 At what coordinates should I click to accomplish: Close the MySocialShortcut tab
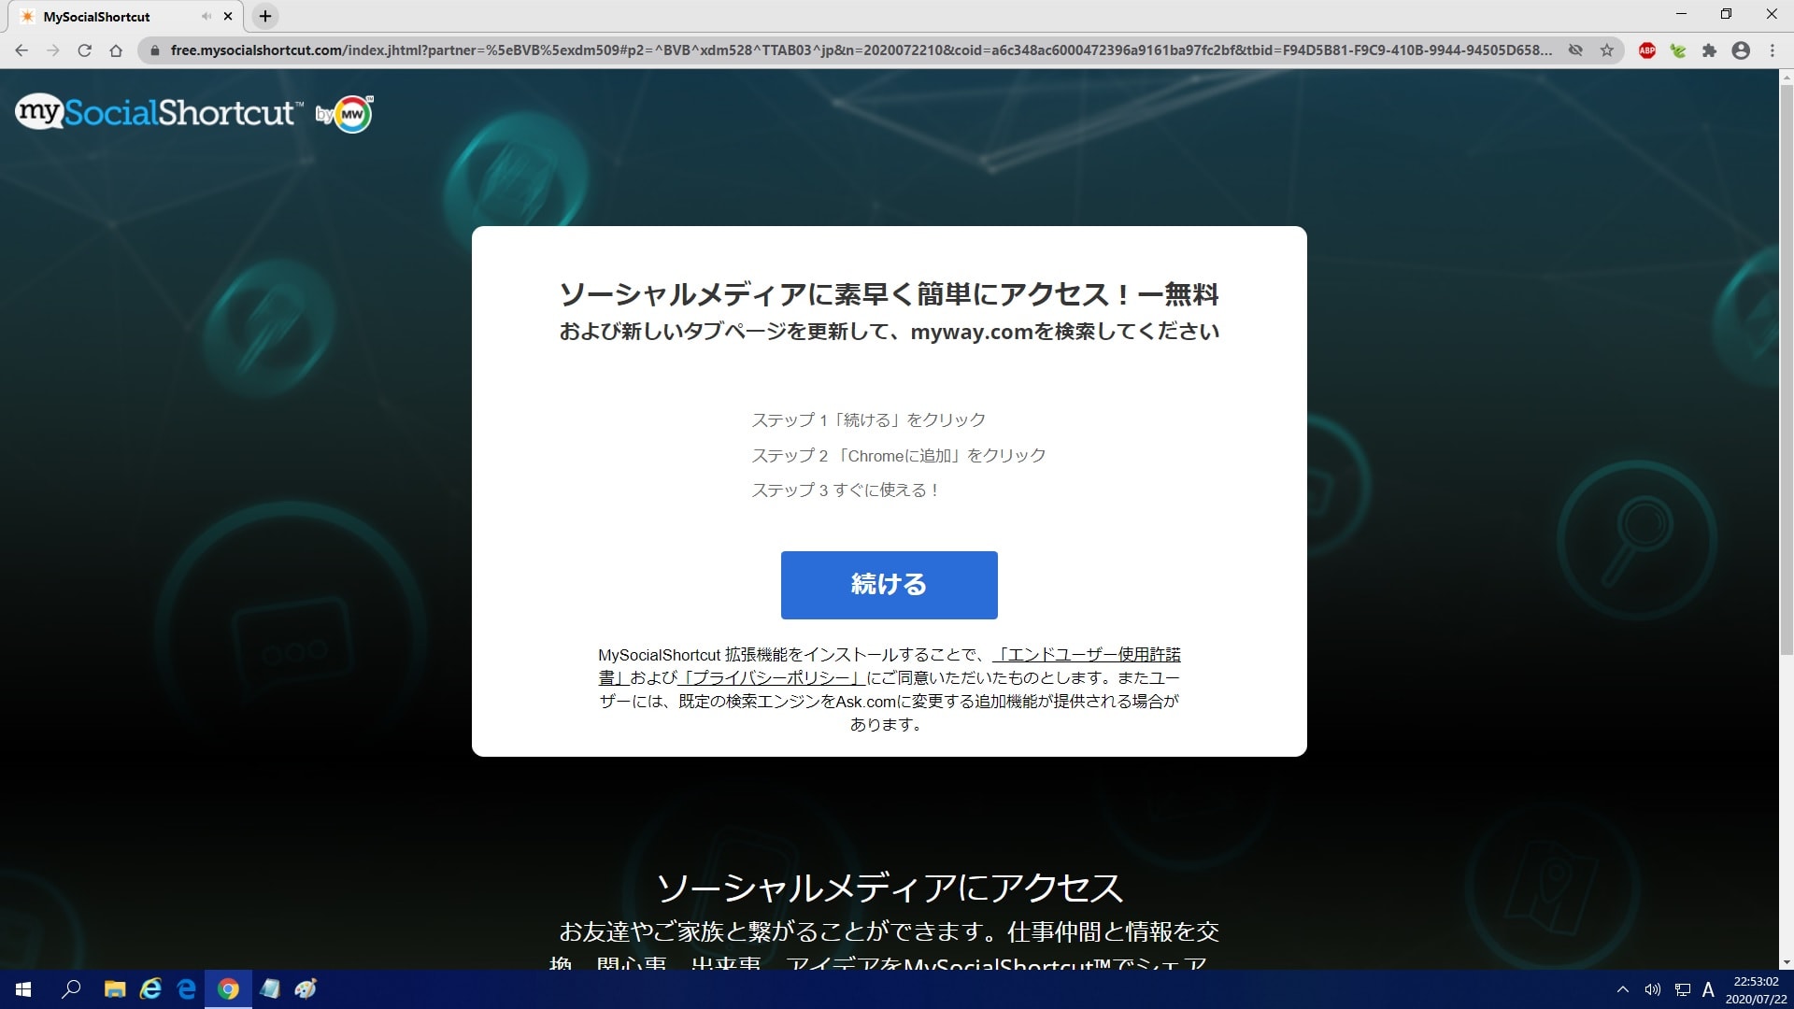(228, 17)
